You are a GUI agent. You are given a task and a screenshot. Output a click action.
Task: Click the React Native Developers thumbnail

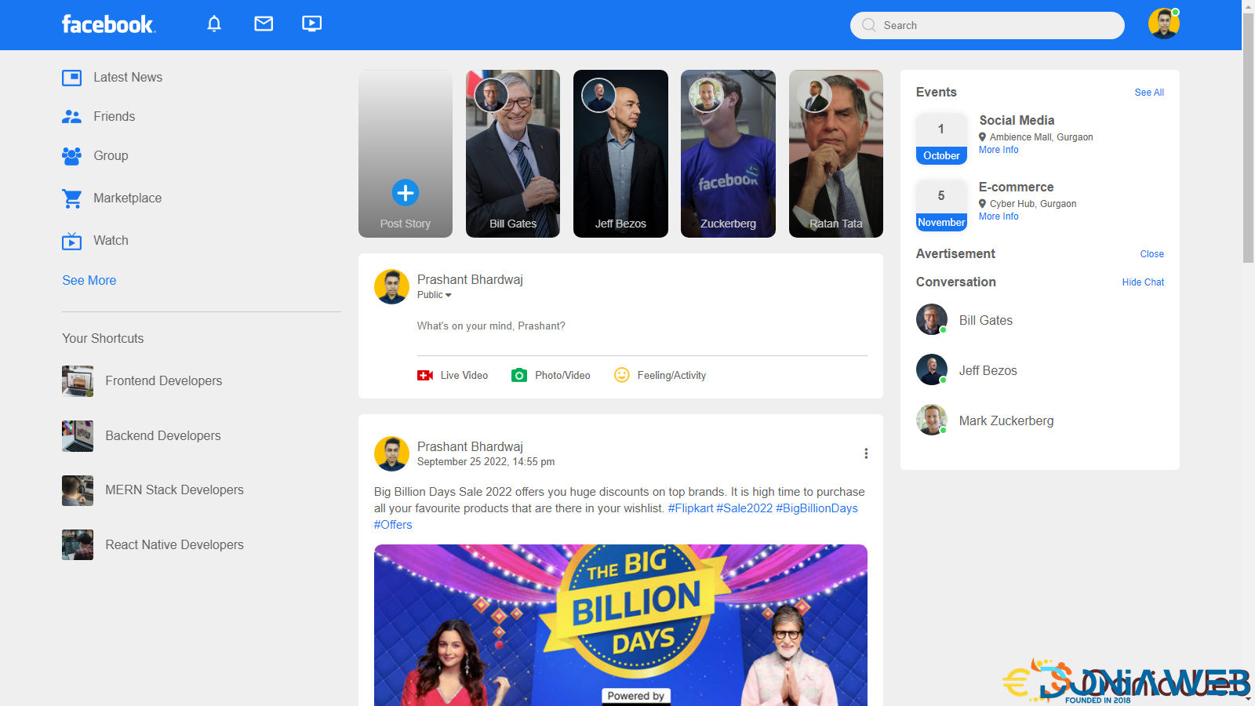click(78, 544)
